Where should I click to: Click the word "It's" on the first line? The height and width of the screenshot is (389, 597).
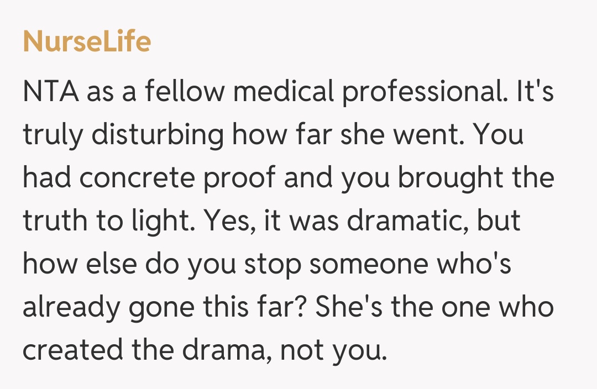click(535, 92)
